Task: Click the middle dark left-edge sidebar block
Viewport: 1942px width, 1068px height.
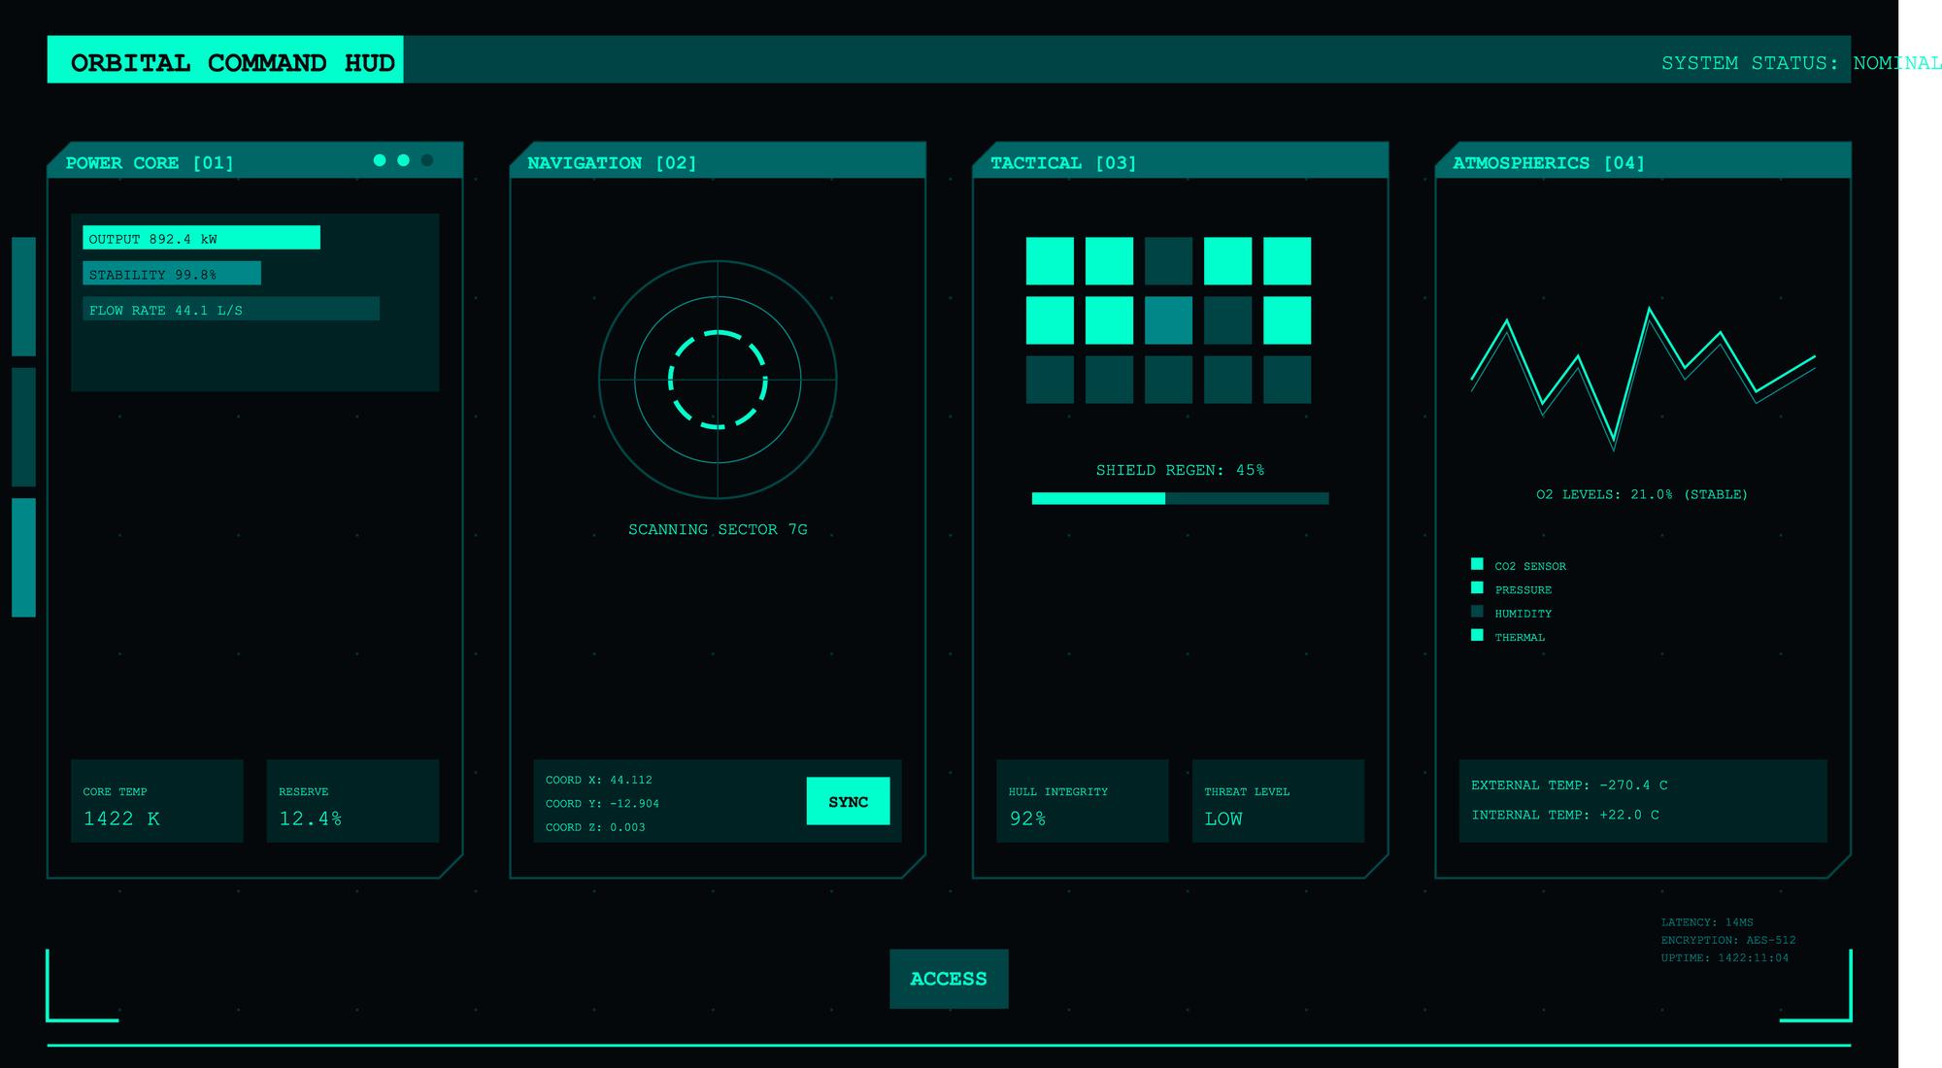Action: point(23,427)
